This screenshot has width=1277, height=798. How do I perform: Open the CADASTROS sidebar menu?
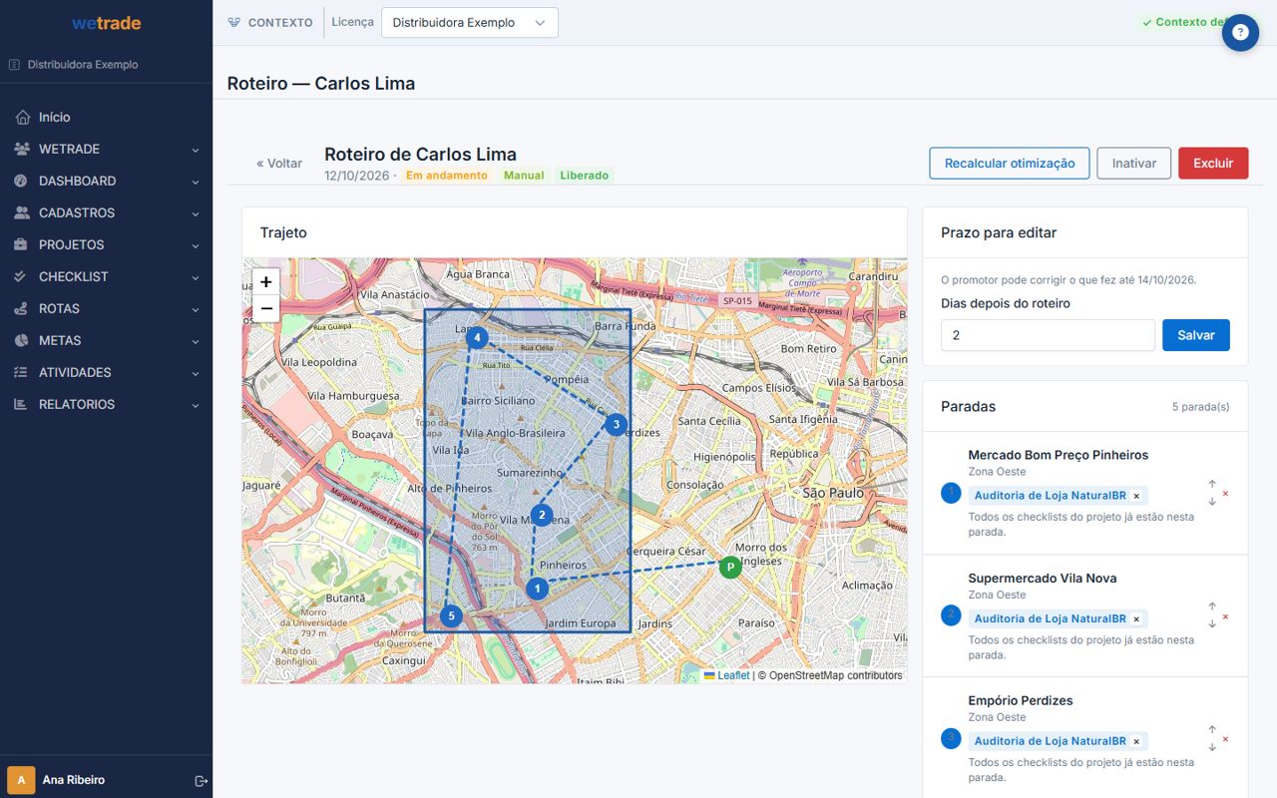[x=106, y=213]
